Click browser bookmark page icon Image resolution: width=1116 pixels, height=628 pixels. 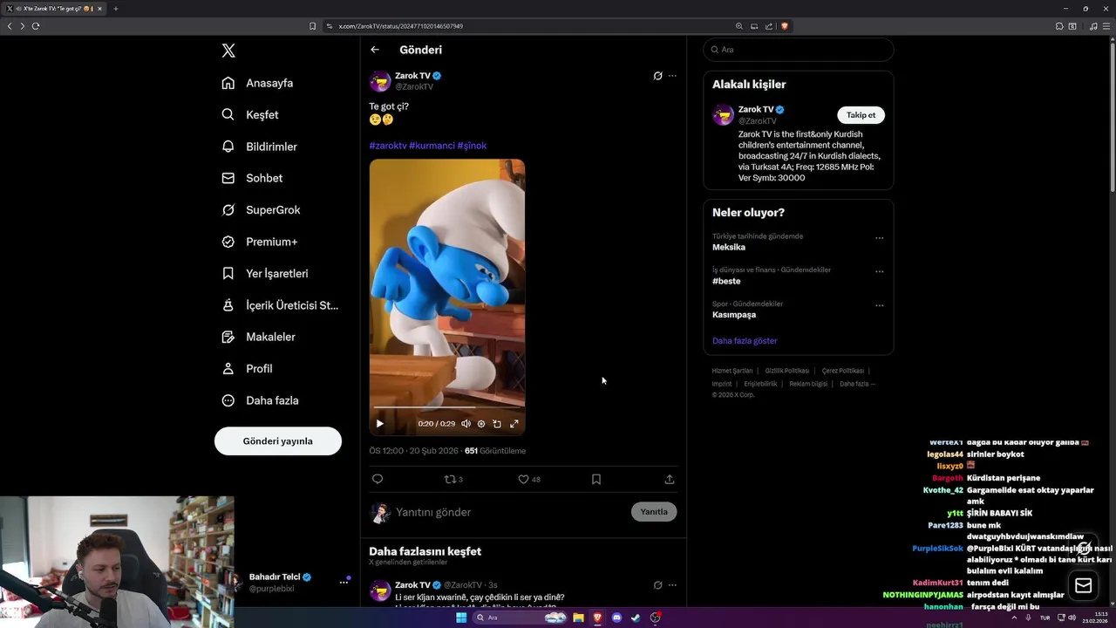pyautogui.click(x=312, y=26)
